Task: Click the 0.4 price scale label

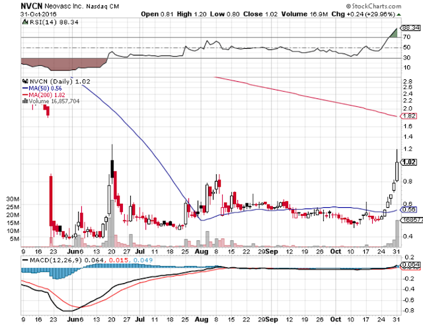Action: coord(407,236)
